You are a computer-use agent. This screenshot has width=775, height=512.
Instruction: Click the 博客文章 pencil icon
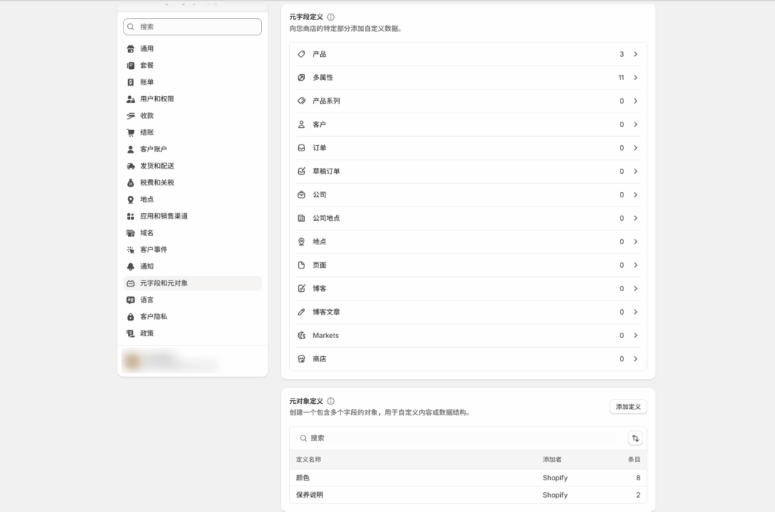click(301, 312)
